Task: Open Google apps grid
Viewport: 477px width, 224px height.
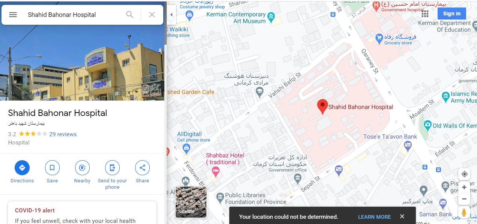Action: [x=425, y=14]
